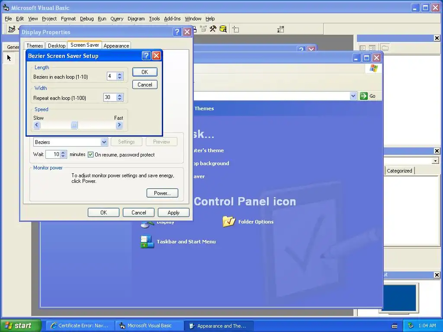
Task: Click OK in Bezier Screen Saver Setup
Action: coord(144,72)
